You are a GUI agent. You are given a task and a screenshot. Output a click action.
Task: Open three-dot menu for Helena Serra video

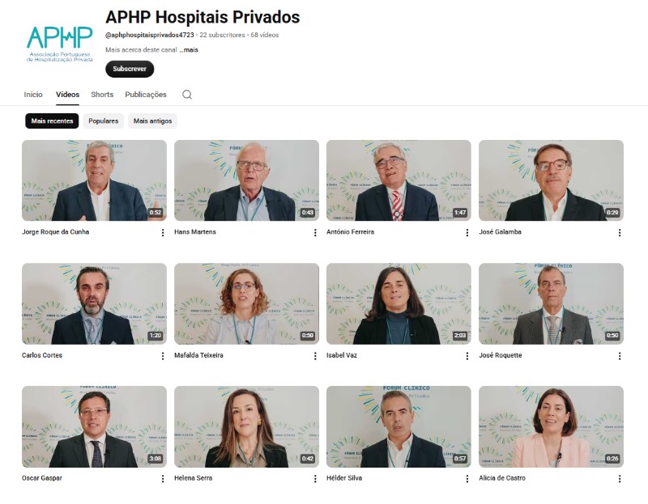point(315,479)
